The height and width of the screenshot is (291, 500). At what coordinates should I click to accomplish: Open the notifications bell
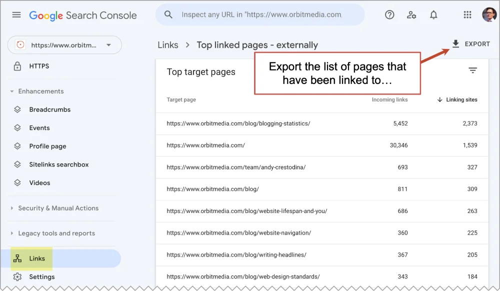click(433, 14)
